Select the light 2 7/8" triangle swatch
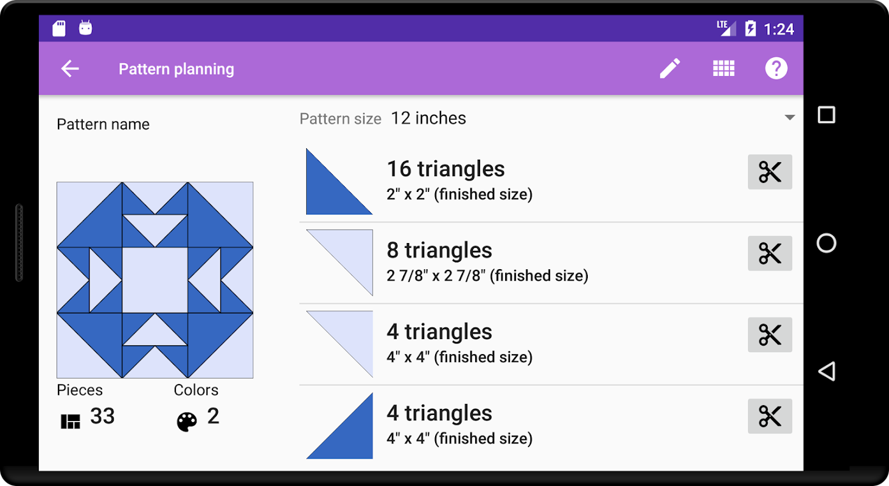 (340, 262)
